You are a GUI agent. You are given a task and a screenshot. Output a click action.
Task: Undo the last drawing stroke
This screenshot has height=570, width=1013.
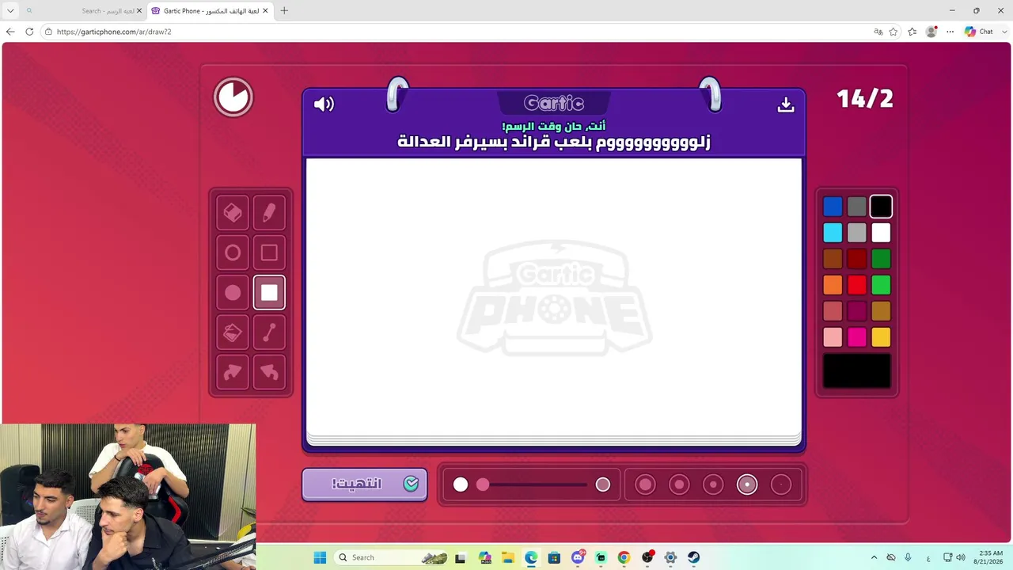tap(269, 372)
